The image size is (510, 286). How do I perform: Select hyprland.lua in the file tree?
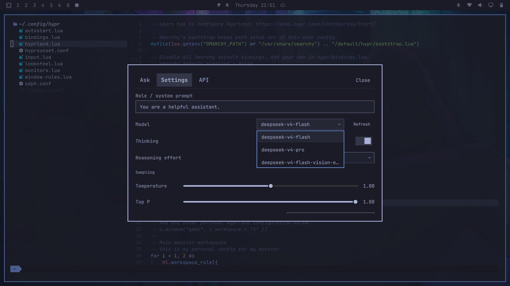point(42,44)
